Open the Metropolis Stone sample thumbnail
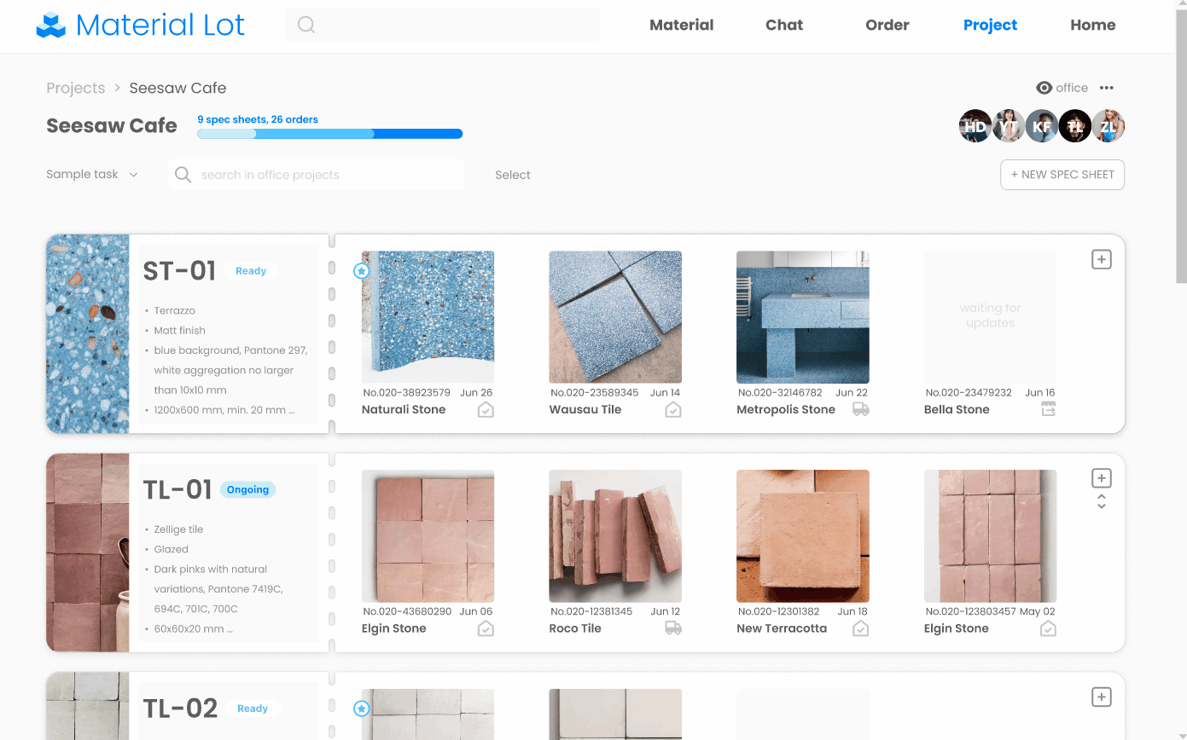 [x=803, y=316]
